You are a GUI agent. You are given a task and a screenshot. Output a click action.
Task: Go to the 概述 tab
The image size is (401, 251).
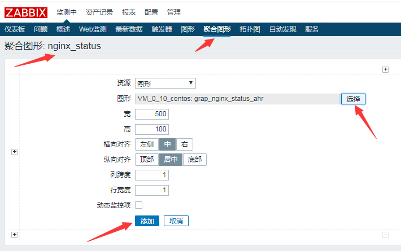pos(63,29)
